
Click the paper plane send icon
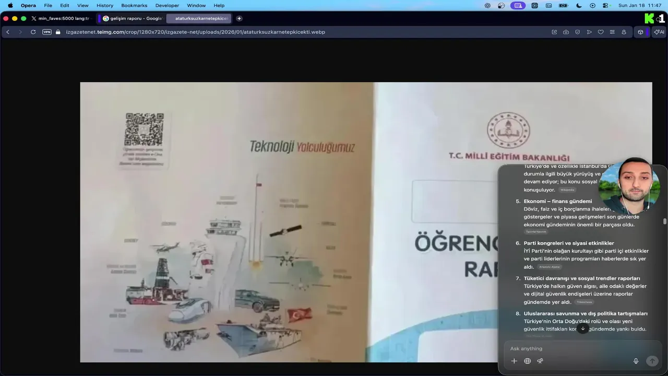pos(589,32)
